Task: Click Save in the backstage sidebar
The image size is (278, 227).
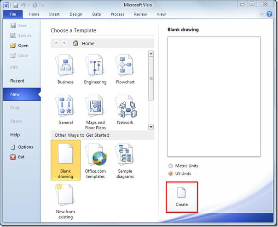Action: click(18, 25)
